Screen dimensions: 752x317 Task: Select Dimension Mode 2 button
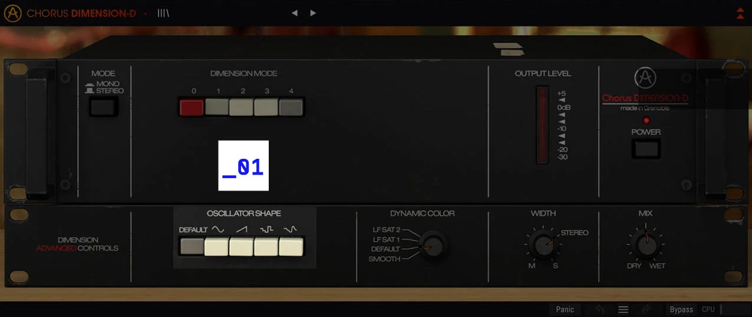(x=242, y=107)
